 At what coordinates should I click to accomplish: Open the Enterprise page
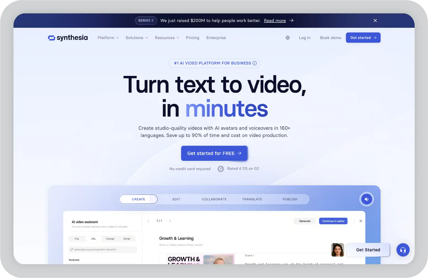coord(216,38)
